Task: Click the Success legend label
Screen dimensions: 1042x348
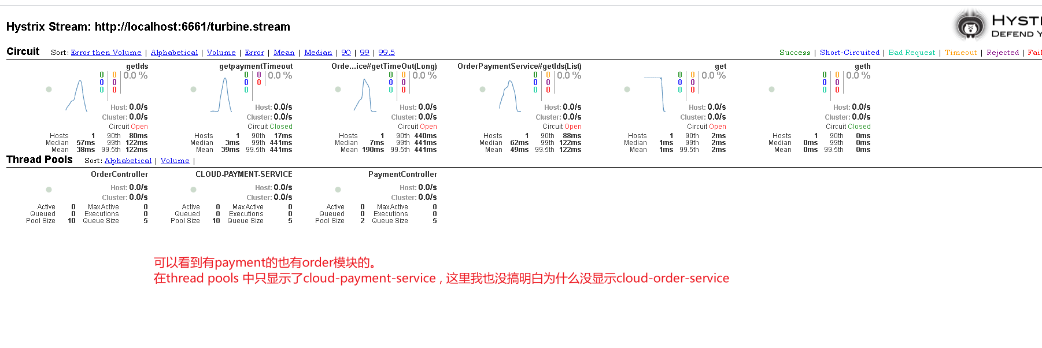Action: coord(795,53)
